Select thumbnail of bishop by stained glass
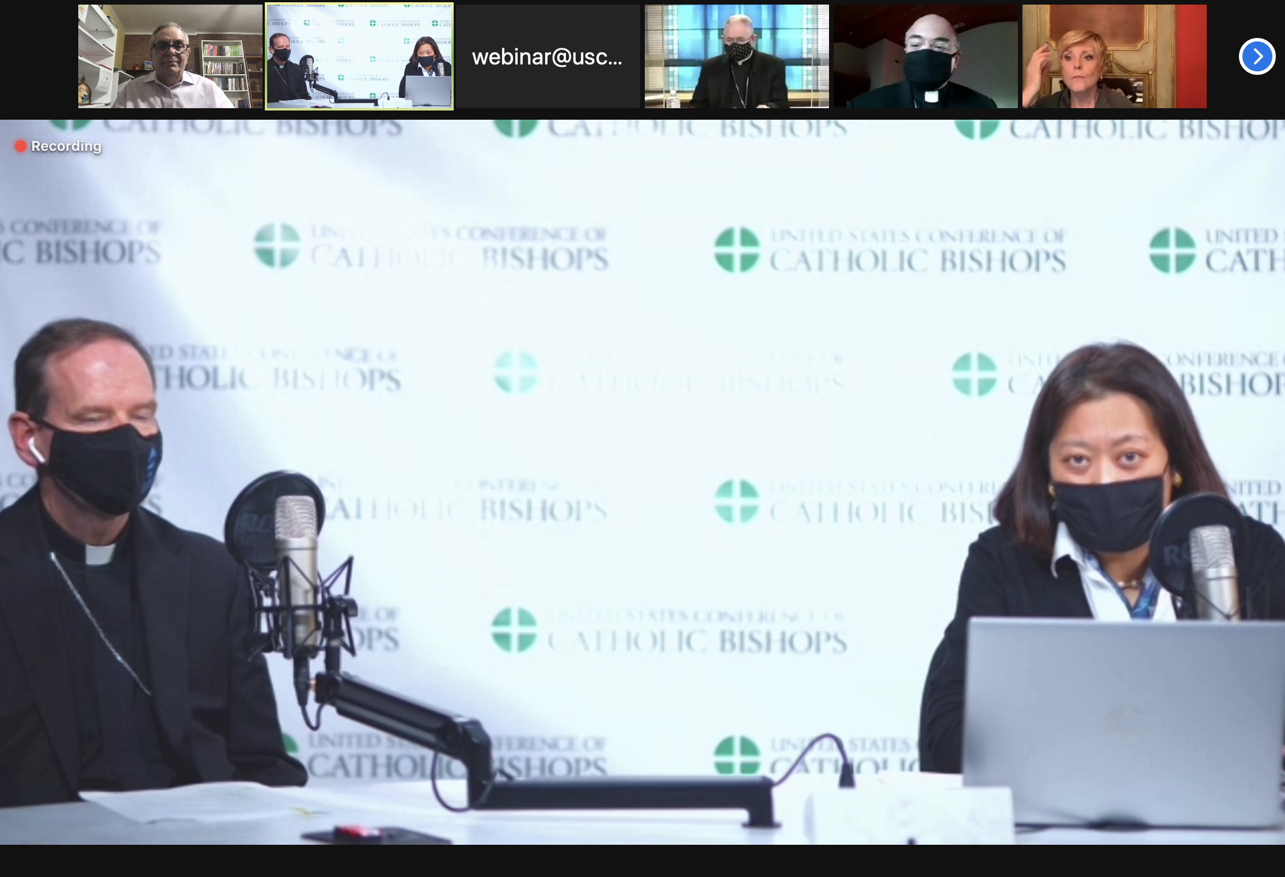Viewport: 1285px width, 877px height. pos(737,56)
